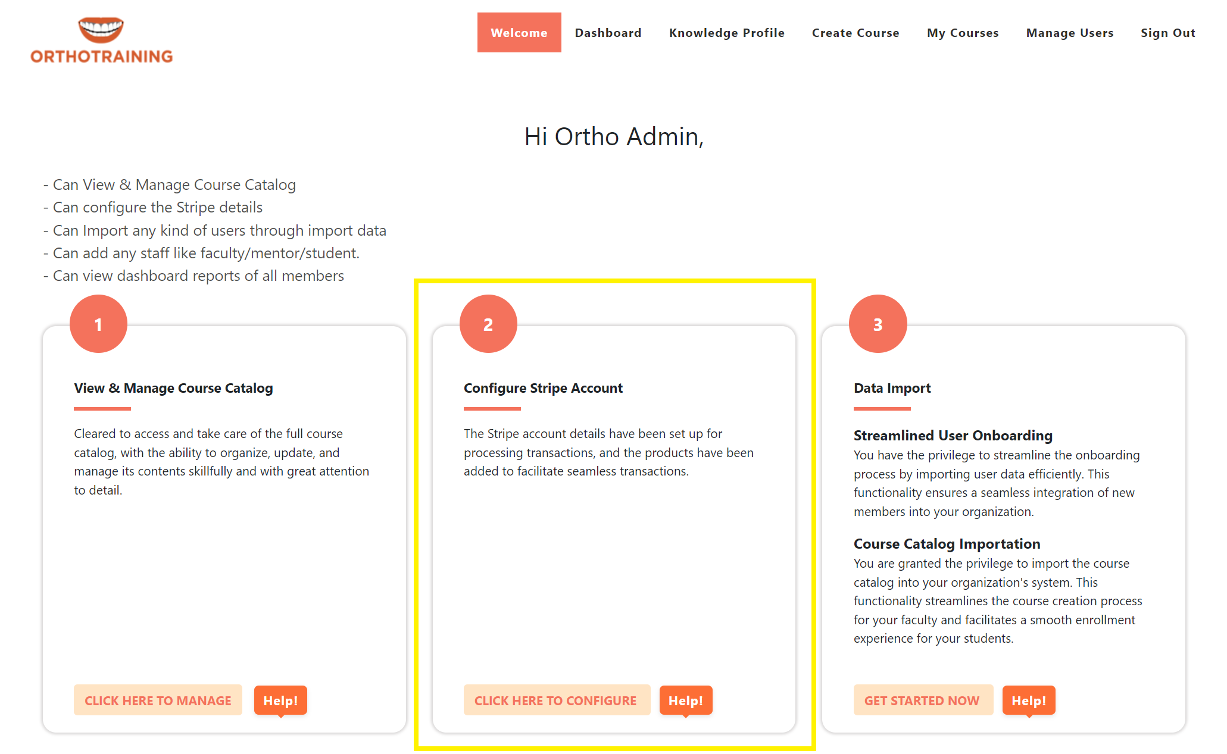Open Knowledge Profile page
Screen dimensions: 1227x754
pos(726,33)
